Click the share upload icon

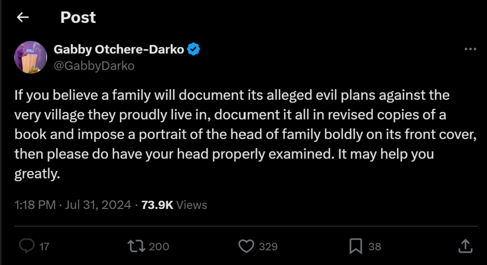(x=465, y=246)
